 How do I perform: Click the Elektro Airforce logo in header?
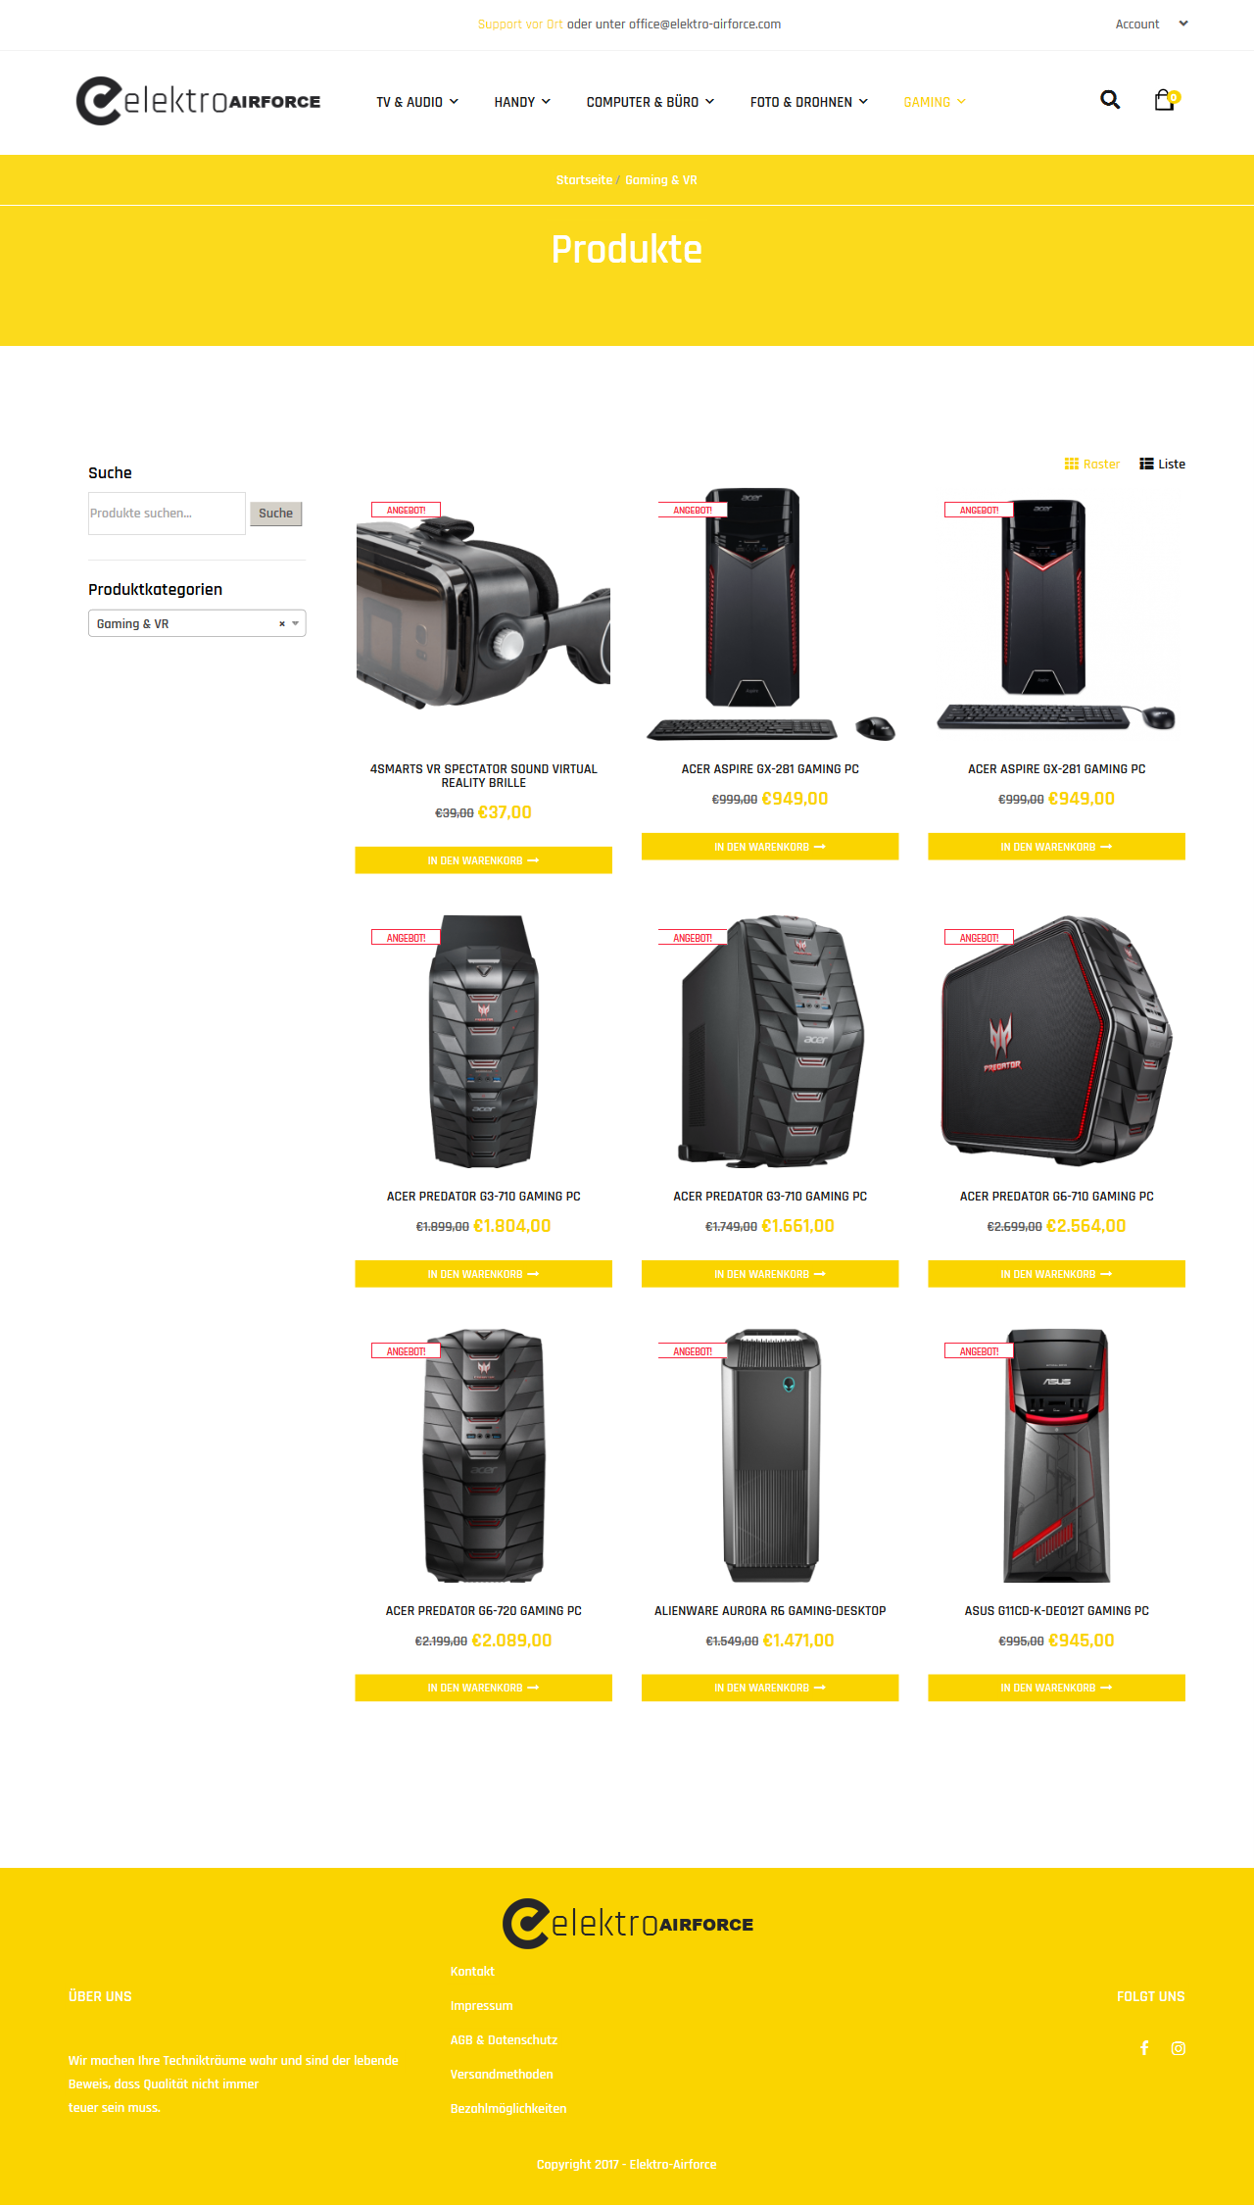tap(198, 101)
